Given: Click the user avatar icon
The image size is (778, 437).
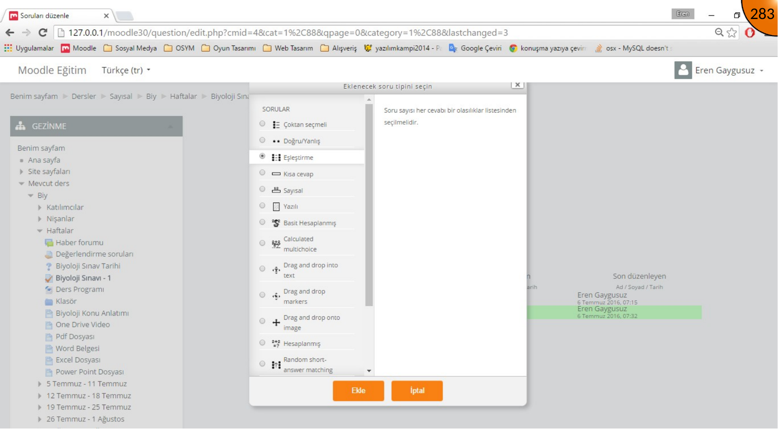Looking at the screenshot, I should coord(683,70).
